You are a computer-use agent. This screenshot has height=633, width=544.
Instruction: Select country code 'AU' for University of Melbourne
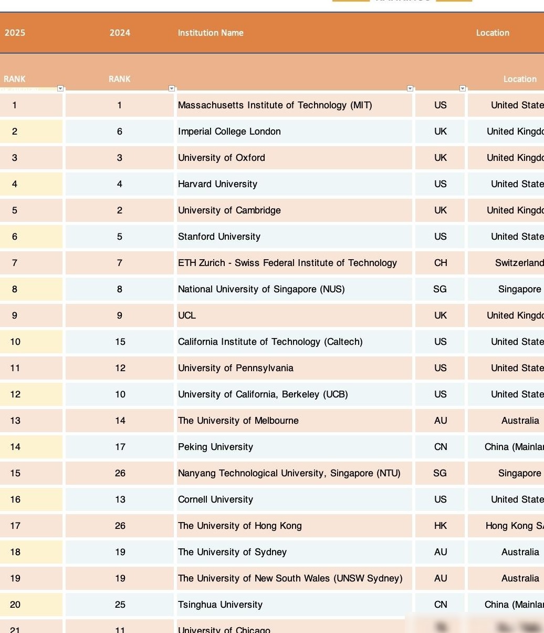(x=440, y=421)
